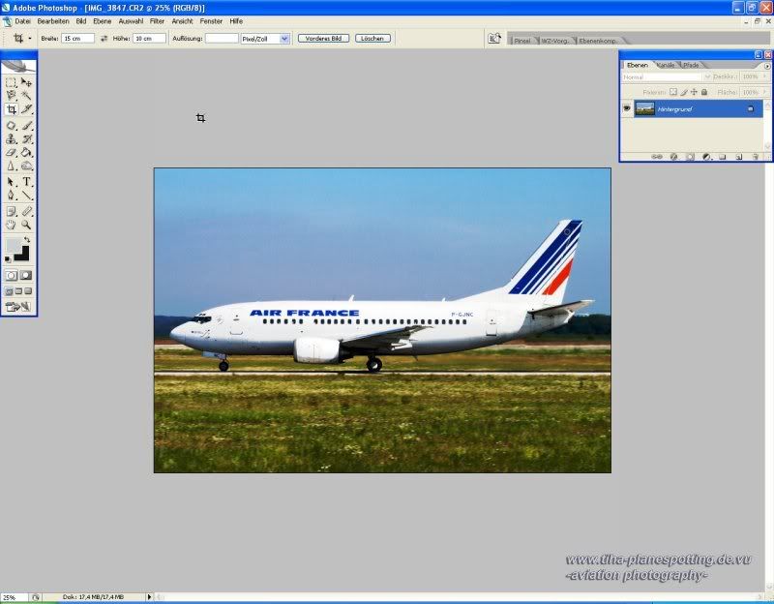Click the Photoshop feather logo in toolbox

[18, 66]
